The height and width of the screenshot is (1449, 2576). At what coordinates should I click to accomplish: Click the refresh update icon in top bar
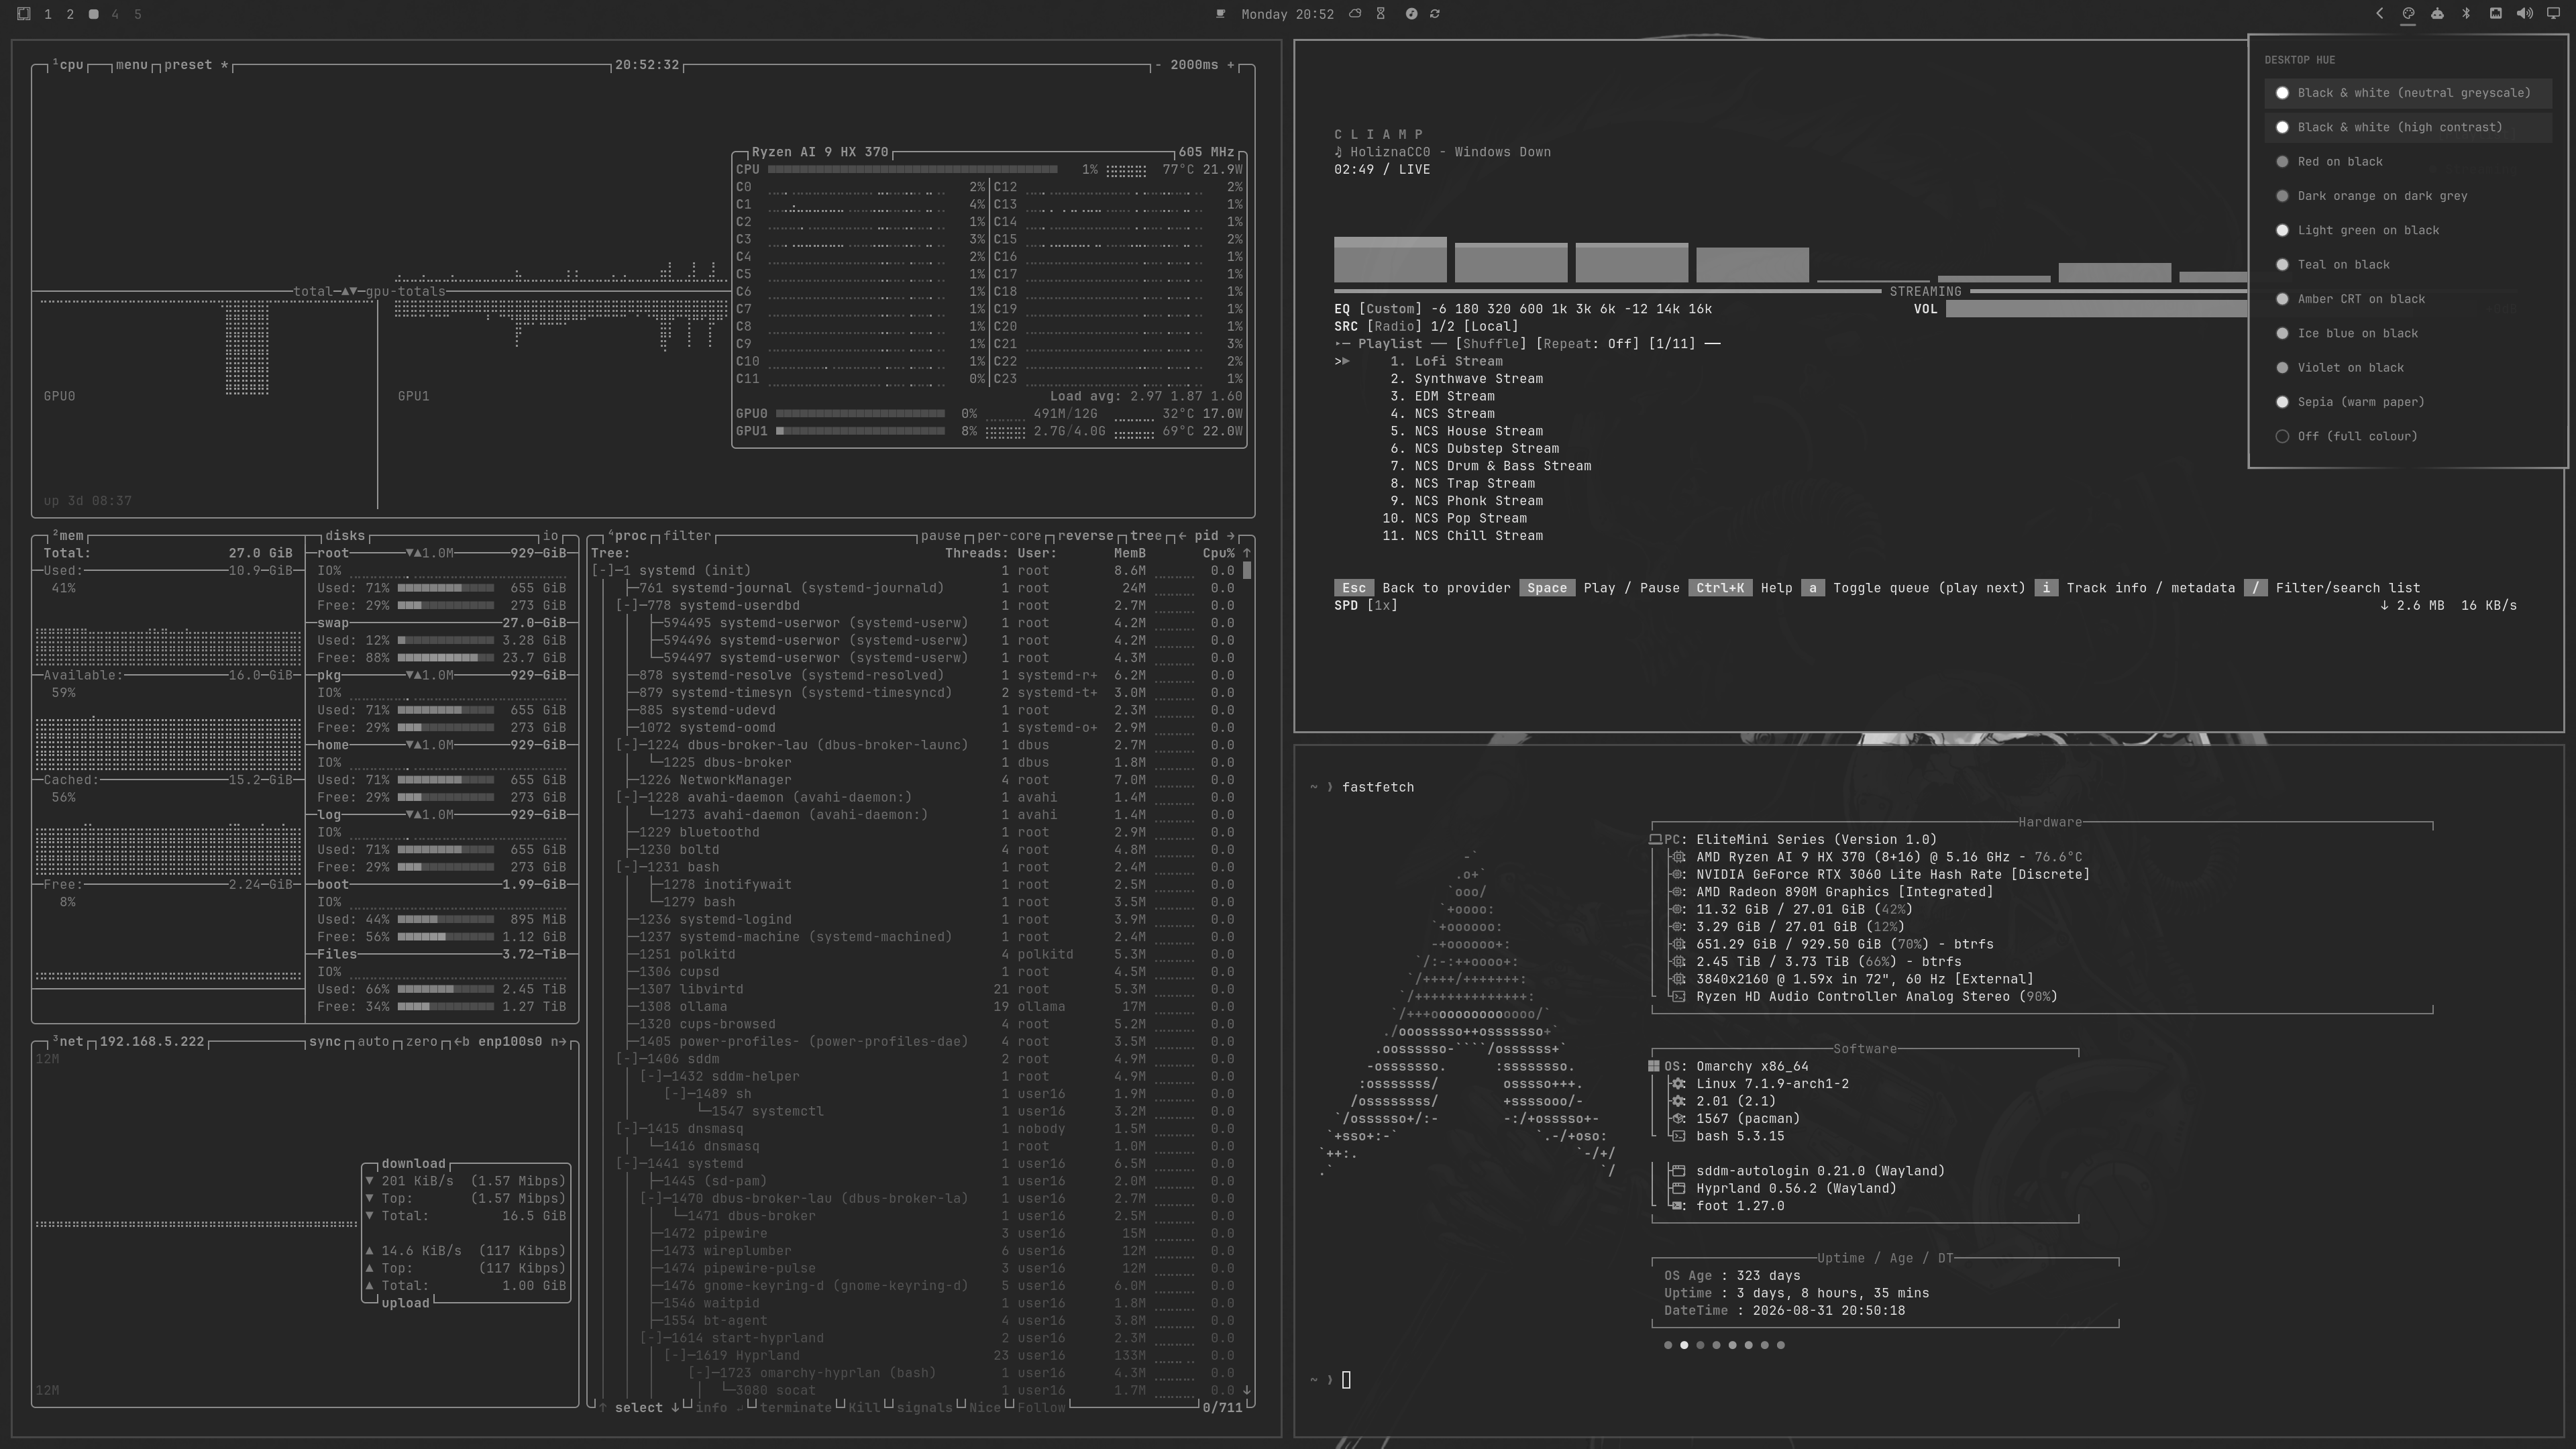[x=1435, y=14]
